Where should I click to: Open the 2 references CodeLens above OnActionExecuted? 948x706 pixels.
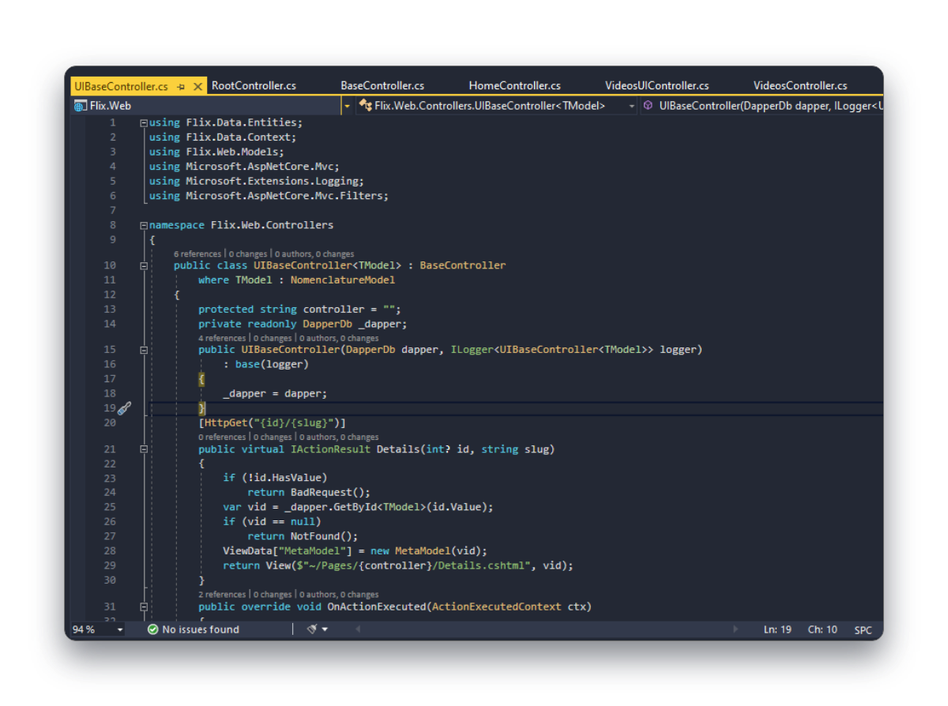click(222, 595)
